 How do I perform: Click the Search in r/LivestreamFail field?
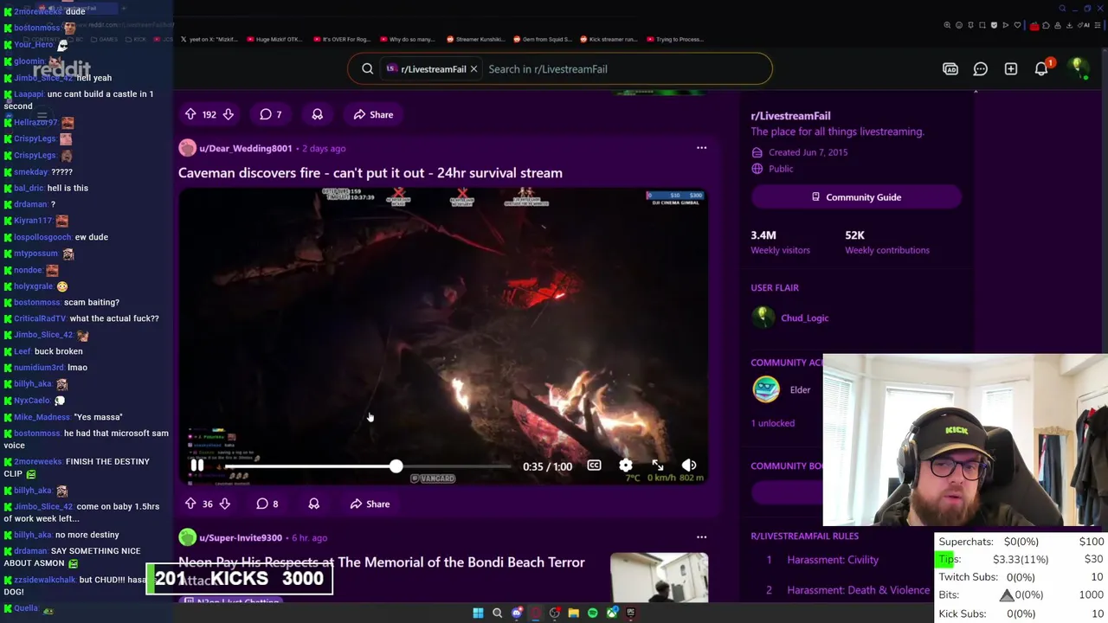[x=623, y=69]
